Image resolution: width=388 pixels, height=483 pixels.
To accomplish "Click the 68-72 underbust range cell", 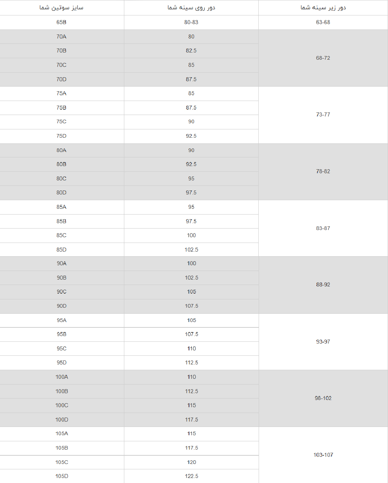I will pos(323,58).
